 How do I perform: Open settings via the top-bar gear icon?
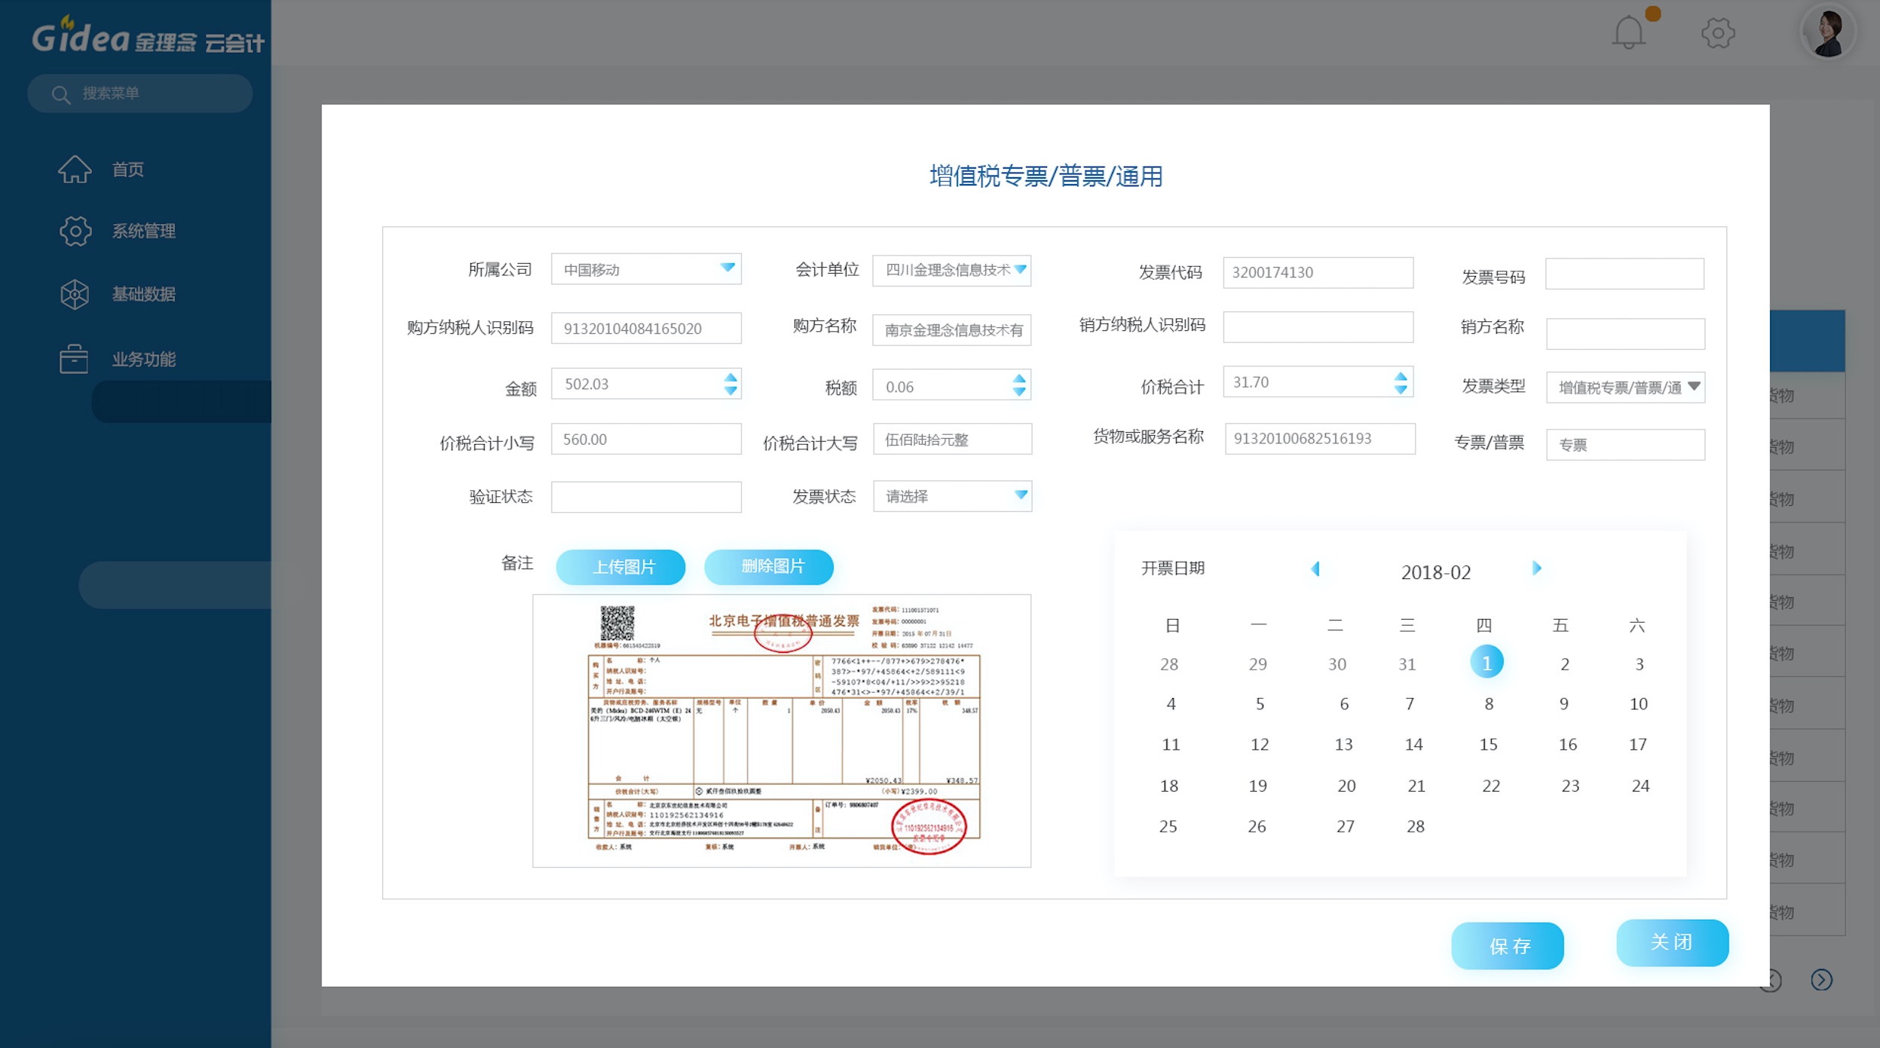click(1718, 33)
